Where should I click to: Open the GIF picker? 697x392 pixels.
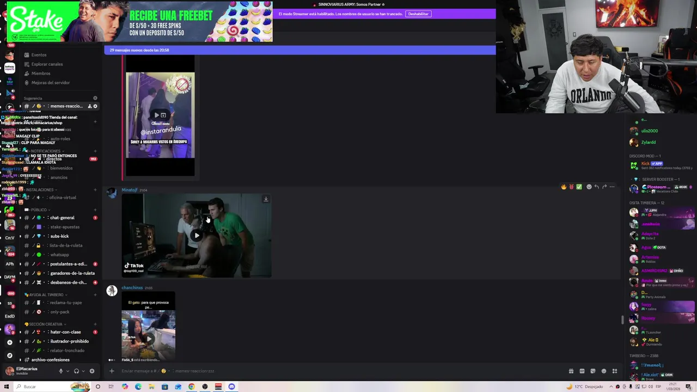coord(582,371)
